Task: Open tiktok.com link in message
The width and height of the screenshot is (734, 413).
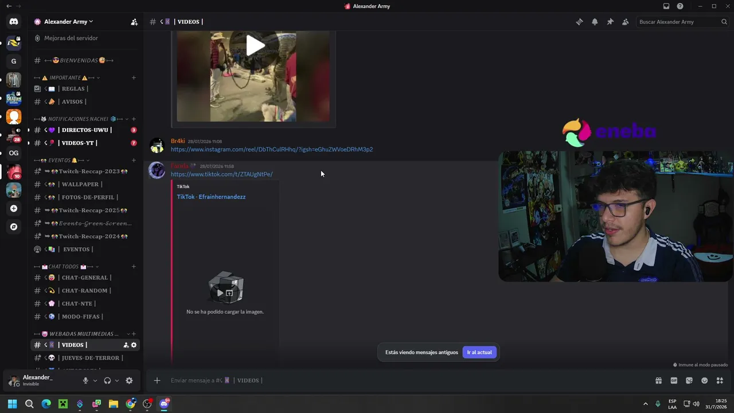Action: coord(221,174)
